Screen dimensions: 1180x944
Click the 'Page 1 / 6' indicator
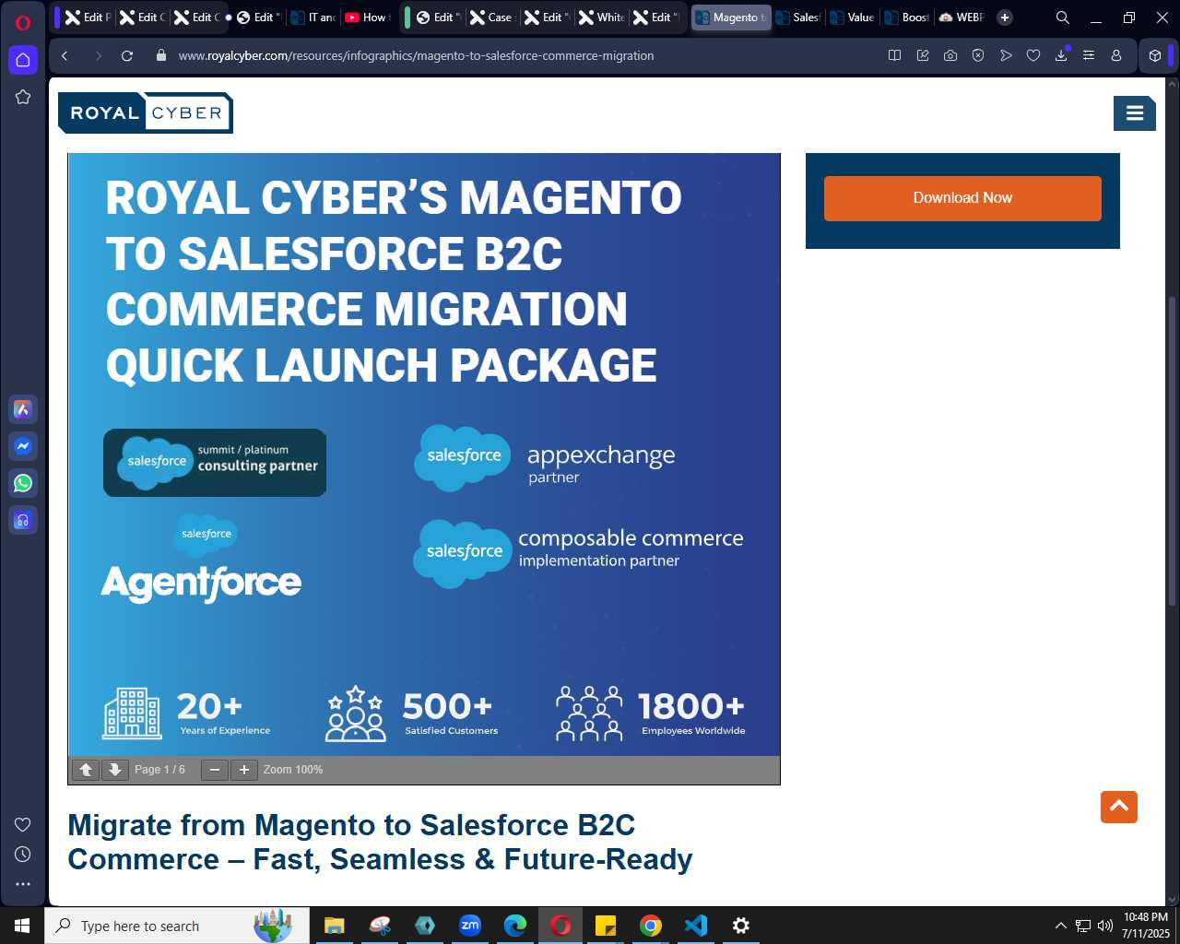(159, 770)
